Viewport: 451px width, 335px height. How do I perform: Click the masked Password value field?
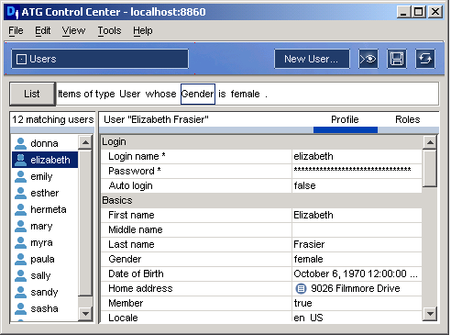tap(357, 171)
